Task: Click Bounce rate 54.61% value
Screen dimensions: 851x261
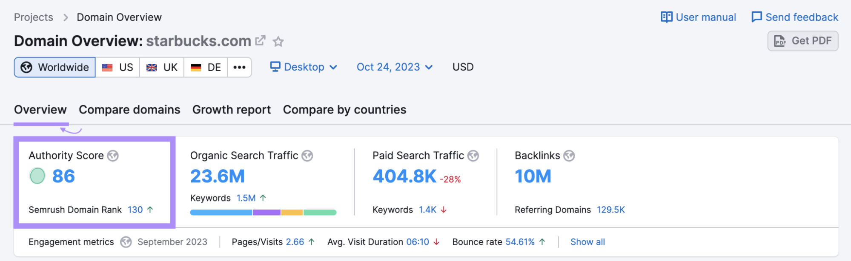Action: point(520,242)
